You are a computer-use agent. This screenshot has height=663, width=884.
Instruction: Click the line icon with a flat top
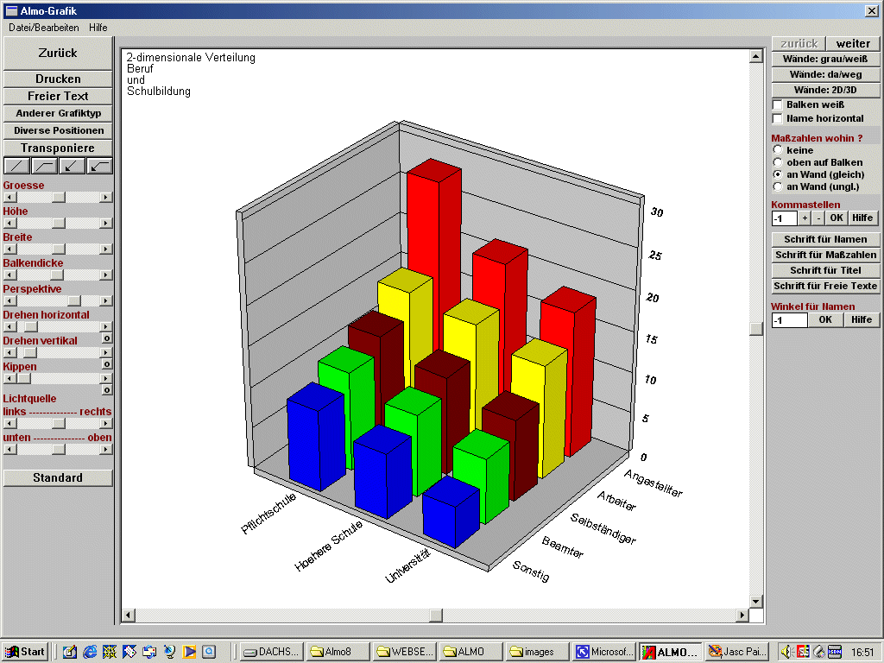pyautogui.click(x=44, y=166)
